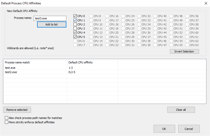210x136 pixels.
Task: Confirm with the OK button
Action: 164,129
